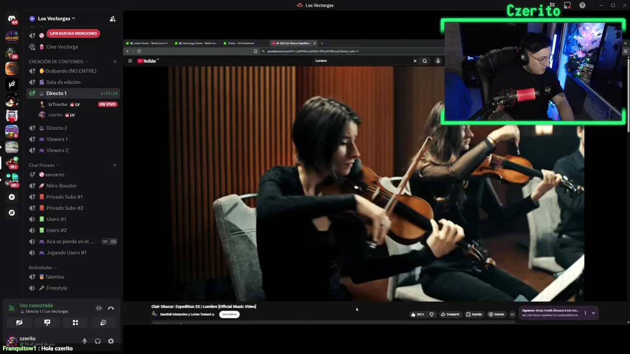The width and height of the screenshot is (630, 354).
Task: Toggle camera on in voice panel
Action: point(19,323)
